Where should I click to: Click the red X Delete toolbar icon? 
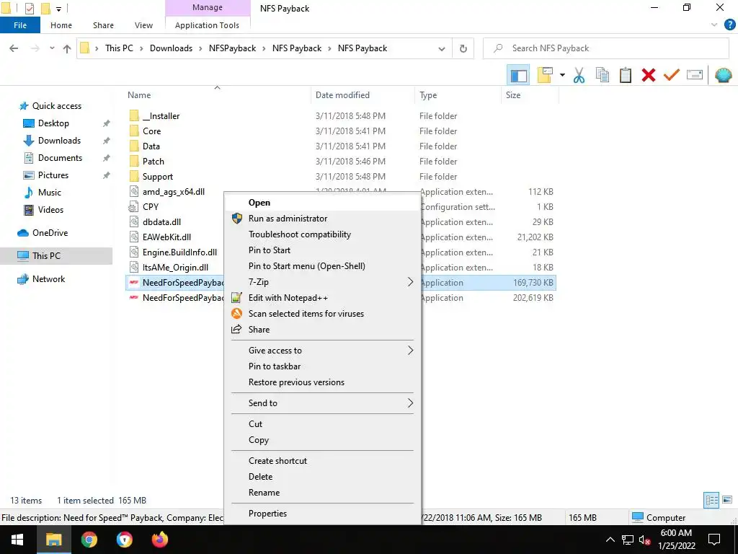coord(649,75)
